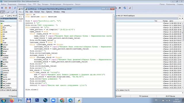Open Telegram from the taskbar
Screen dimensions: 184x103
coord(70,100)
